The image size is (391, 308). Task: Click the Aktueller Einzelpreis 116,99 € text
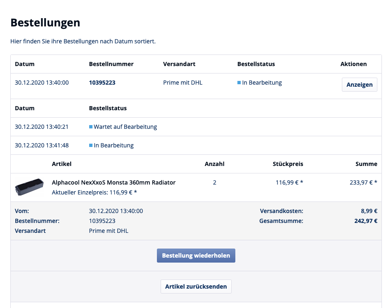(94, 192)
